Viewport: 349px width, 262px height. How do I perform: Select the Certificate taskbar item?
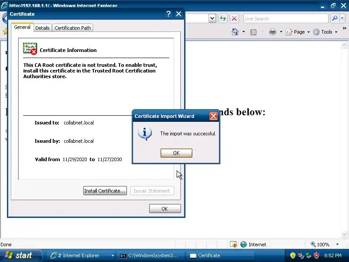[x=220, y=255]
